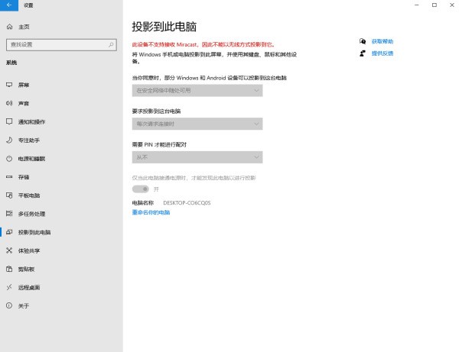The width and height of the screenshot is (459, 352).
Task: Open the 通知和操作 settings page
Action: [61, 121]
